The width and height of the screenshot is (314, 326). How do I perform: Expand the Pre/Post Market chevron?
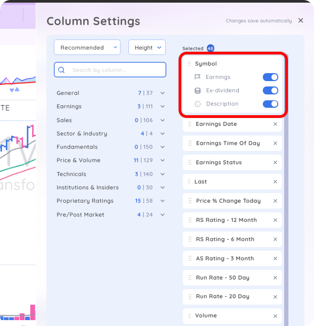pyautogui.click(x=163, y=214)
